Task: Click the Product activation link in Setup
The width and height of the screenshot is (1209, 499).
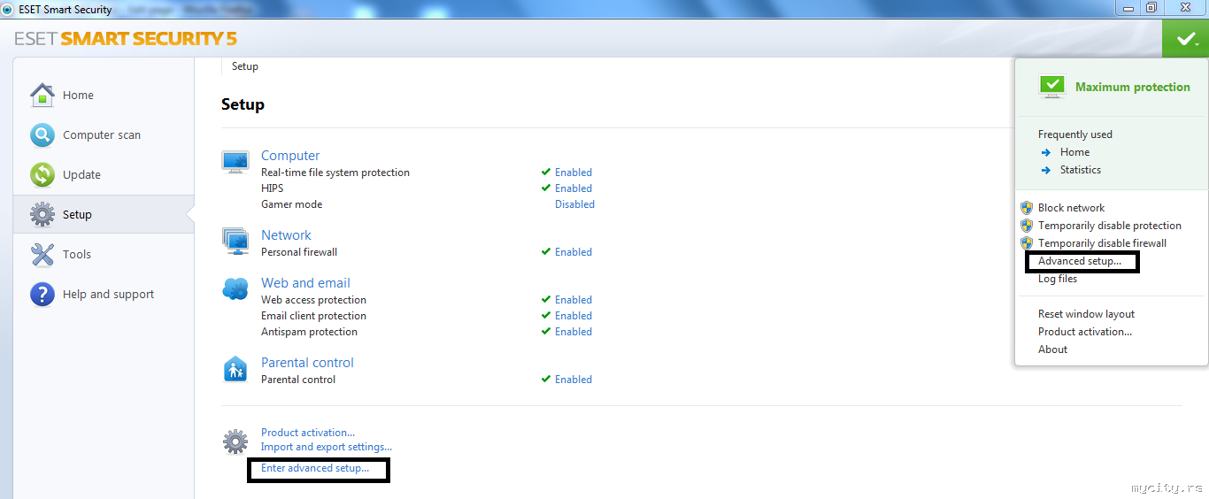Action: click(307, 433)
